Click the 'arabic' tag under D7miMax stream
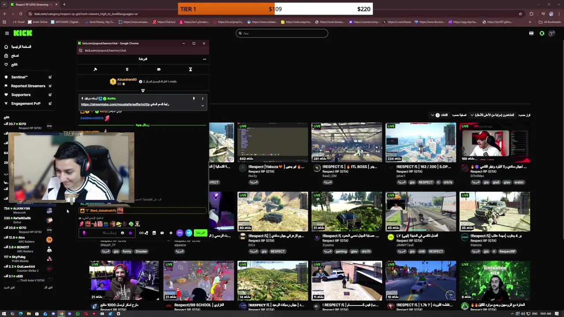564x317 pixels. coord(519,182)
